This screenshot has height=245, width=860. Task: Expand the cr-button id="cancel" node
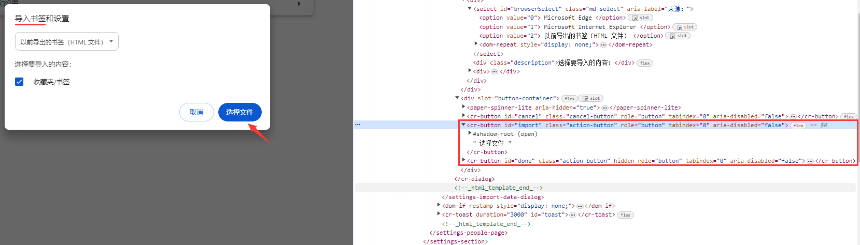pyautogui.click(x=463, y=116)
